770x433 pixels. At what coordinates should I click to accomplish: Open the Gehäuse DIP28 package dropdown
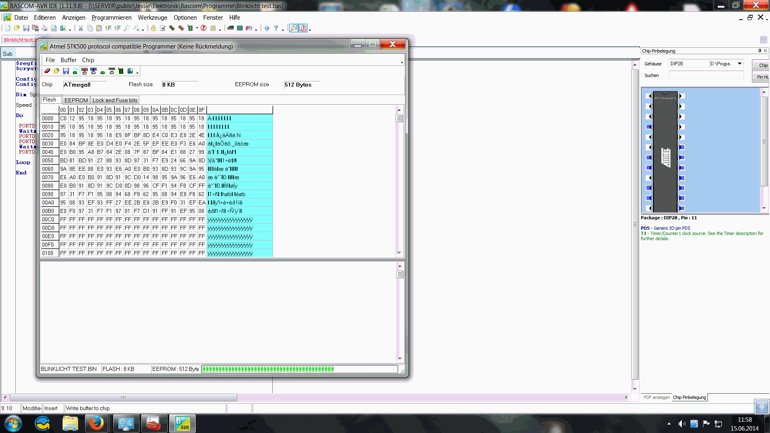(x=740, y=64)
